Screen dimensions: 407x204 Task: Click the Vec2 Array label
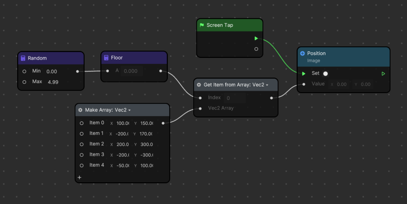(x=221, y=108)
